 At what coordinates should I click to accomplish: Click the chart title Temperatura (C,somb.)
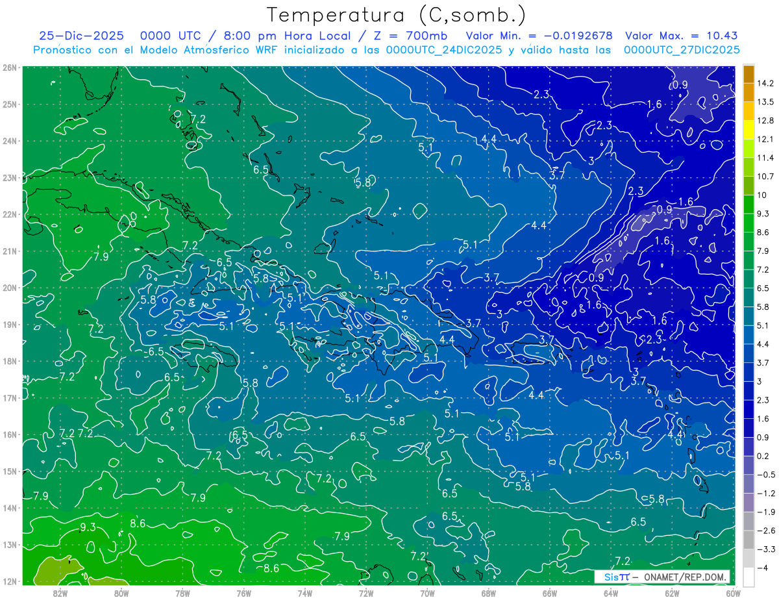pyautogui.click(x=397, y=15)
